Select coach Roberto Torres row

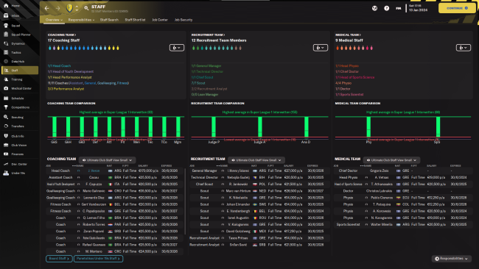pyautogui.click(x=115, y=224)
